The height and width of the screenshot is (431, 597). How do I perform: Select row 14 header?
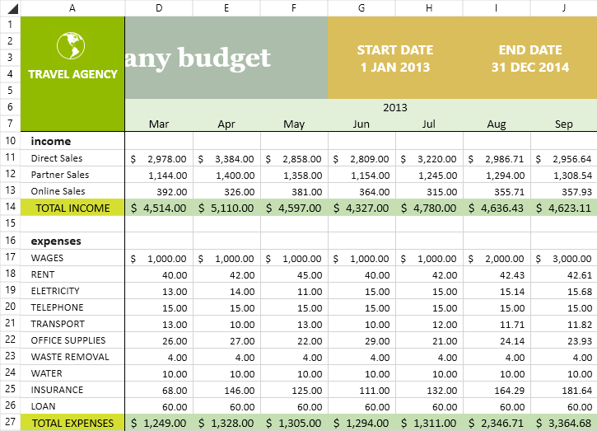[x=10, y=208]
